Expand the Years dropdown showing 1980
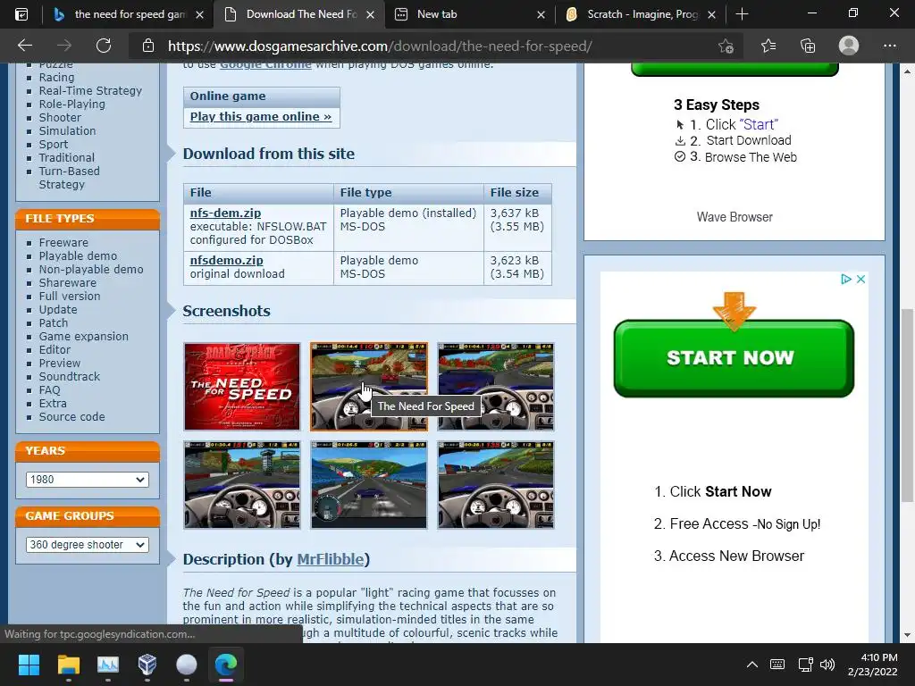Screen dimensions: 915x686 [x=87, y=480]
